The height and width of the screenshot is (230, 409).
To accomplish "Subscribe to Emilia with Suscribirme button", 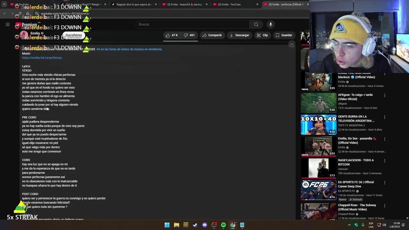I will [x=74, y=35].
